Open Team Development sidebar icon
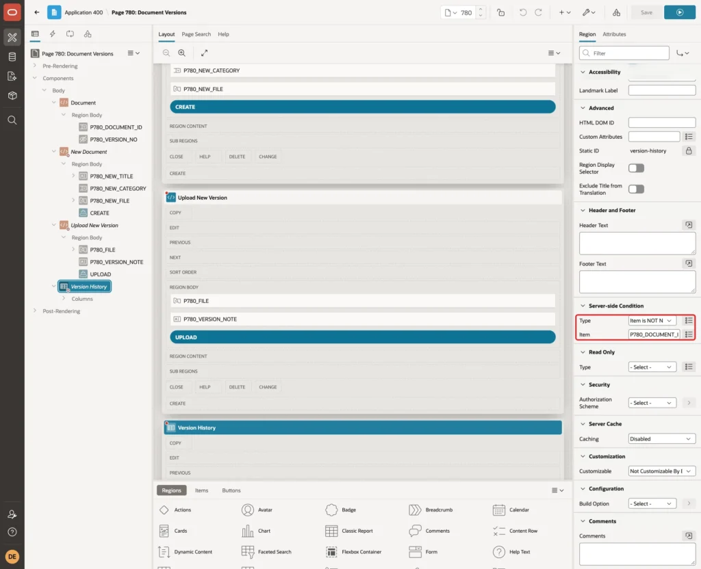This screenshot has width=701, height=569. click(12, 77)
